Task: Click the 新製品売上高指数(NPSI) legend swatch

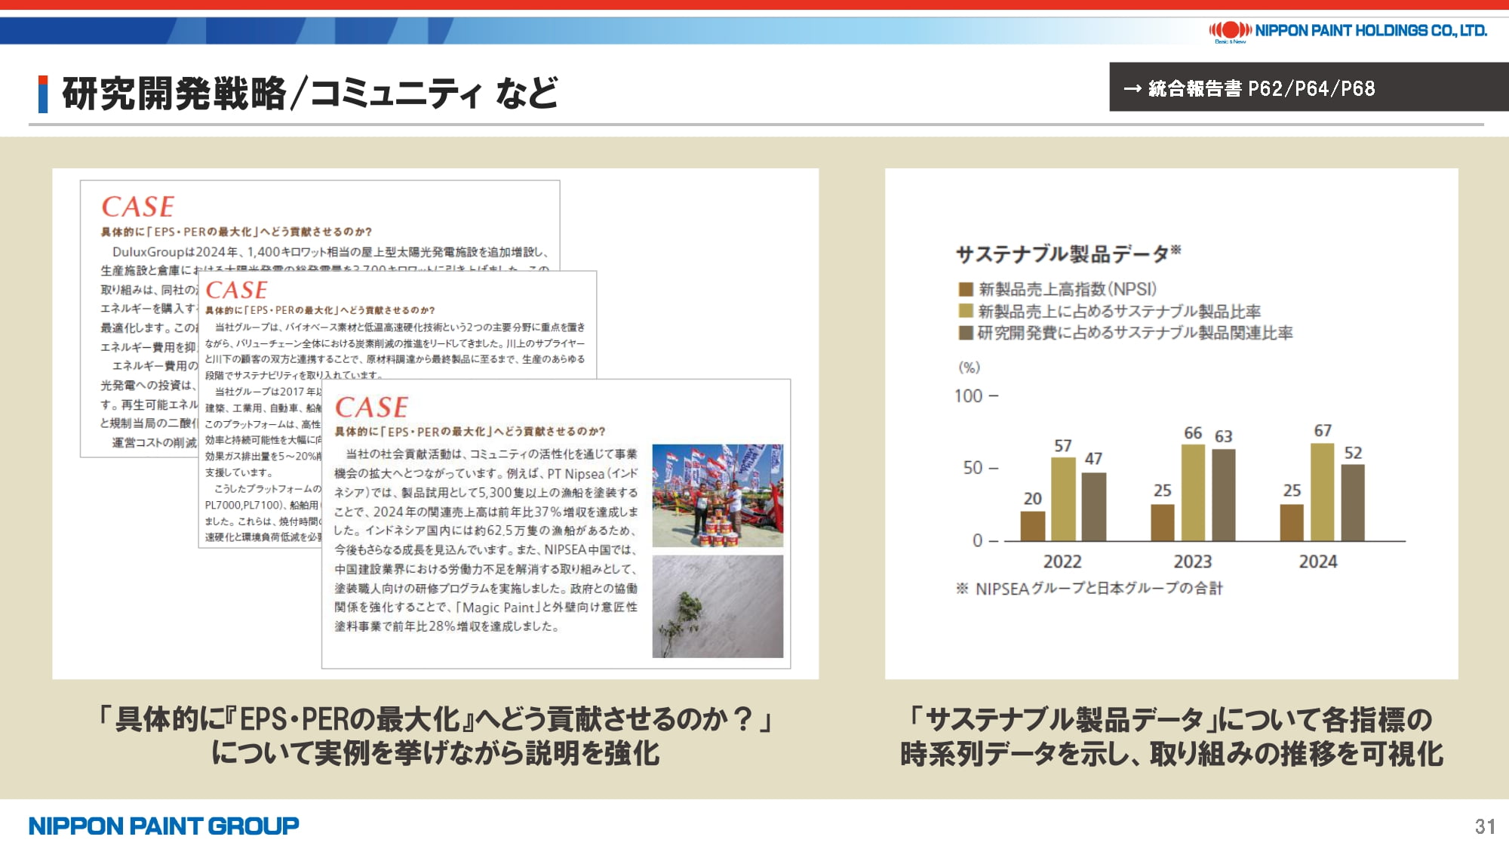Action: click(x=965, y=289)
